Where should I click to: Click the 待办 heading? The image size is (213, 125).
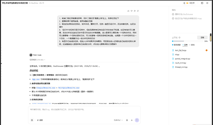(174, 10)
